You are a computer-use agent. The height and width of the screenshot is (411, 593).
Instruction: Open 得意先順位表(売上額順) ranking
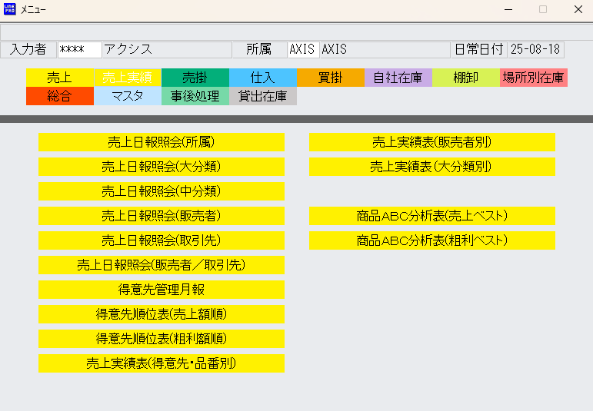click(x=161, y=314)
